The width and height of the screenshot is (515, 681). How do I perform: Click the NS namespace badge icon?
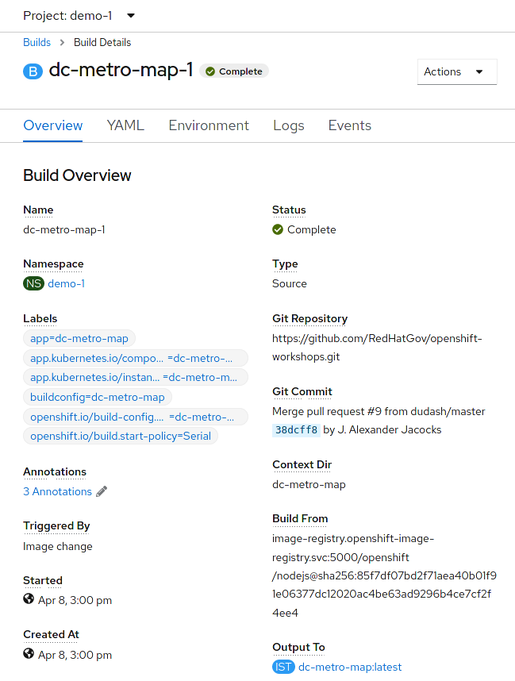point(33,283)
